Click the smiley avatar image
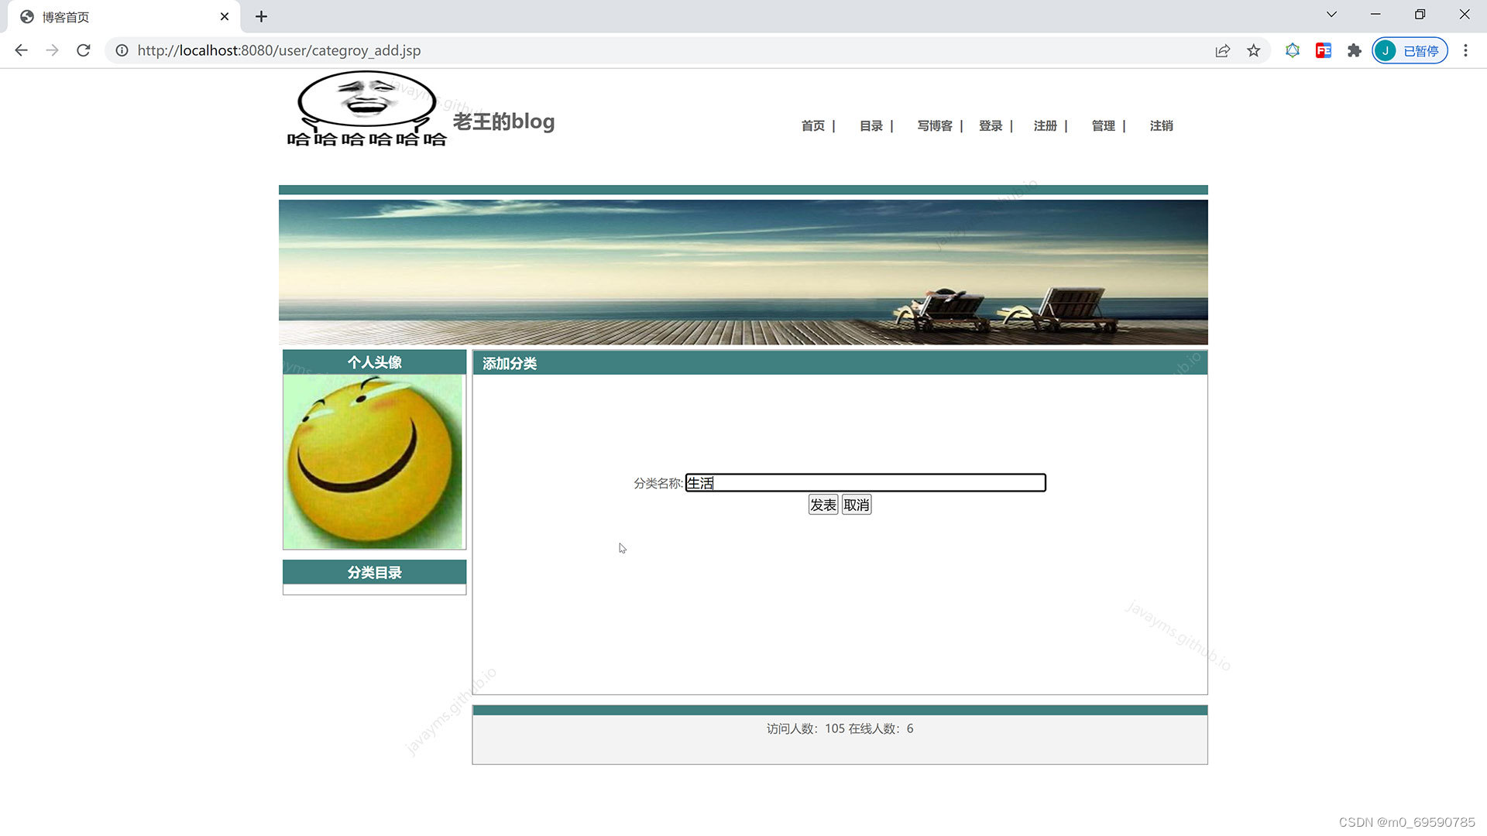The width and height of the screenshot is (1487, 836). point(373,462)
